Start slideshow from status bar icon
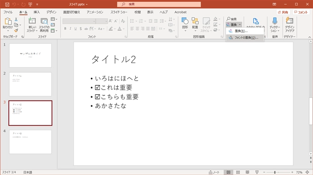313x175 pixels. click(257, 172)
